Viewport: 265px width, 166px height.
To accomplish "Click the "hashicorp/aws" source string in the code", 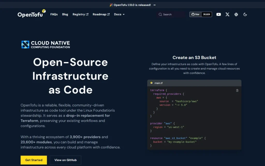I will 186,101.
